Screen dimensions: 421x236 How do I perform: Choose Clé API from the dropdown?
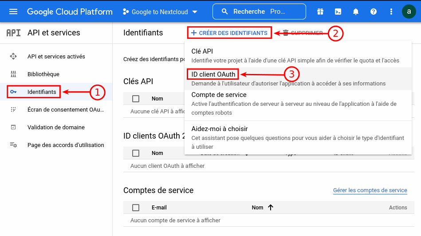pyautogui.click(x=298, y=55)
